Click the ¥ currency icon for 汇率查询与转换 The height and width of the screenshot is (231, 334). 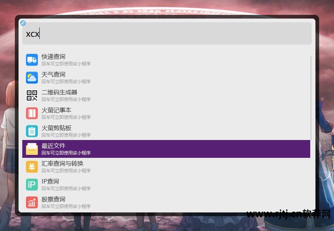click(32, 166)
